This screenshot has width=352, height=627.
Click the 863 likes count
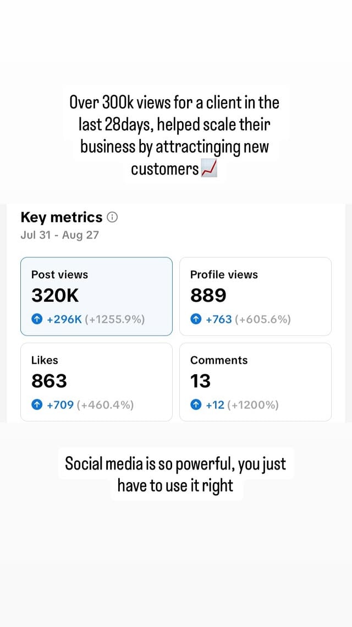[49, 381]
